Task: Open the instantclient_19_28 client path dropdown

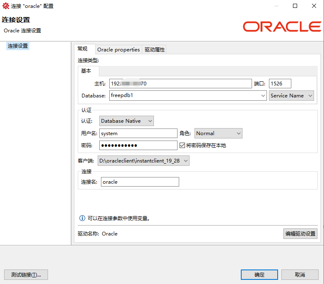Action: 143,161
